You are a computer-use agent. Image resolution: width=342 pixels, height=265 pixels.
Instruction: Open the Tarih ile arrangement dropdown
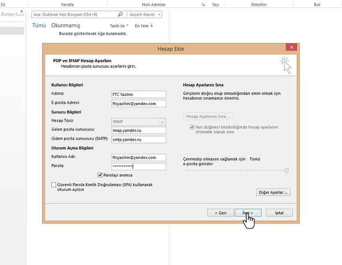click(x=119, y=26)
